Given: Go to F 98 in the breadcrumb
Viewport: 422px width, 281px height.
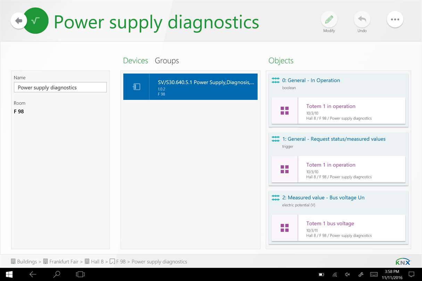Looking at the screenshot, I should [118, 262].
